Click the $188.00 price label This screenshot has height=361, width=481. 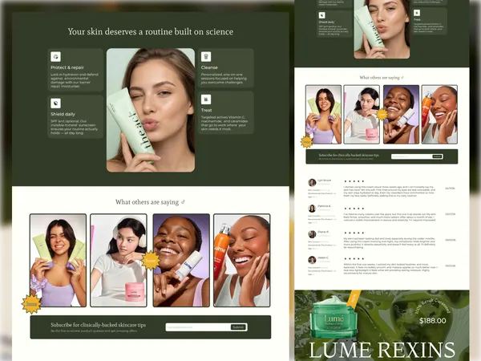point(433,321)
